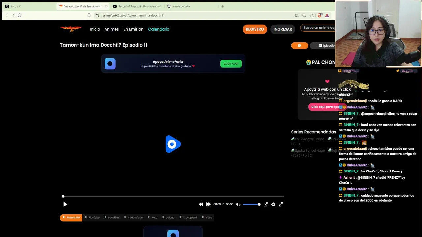The height and width of the screenshot is (237, 422).
Task: Enter fullscreen with expand icon
Action: (x=281, y=204)
